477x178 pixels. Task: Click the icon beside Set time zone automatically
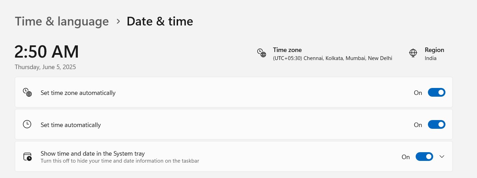pyautogui.click(x=27, y=92)
